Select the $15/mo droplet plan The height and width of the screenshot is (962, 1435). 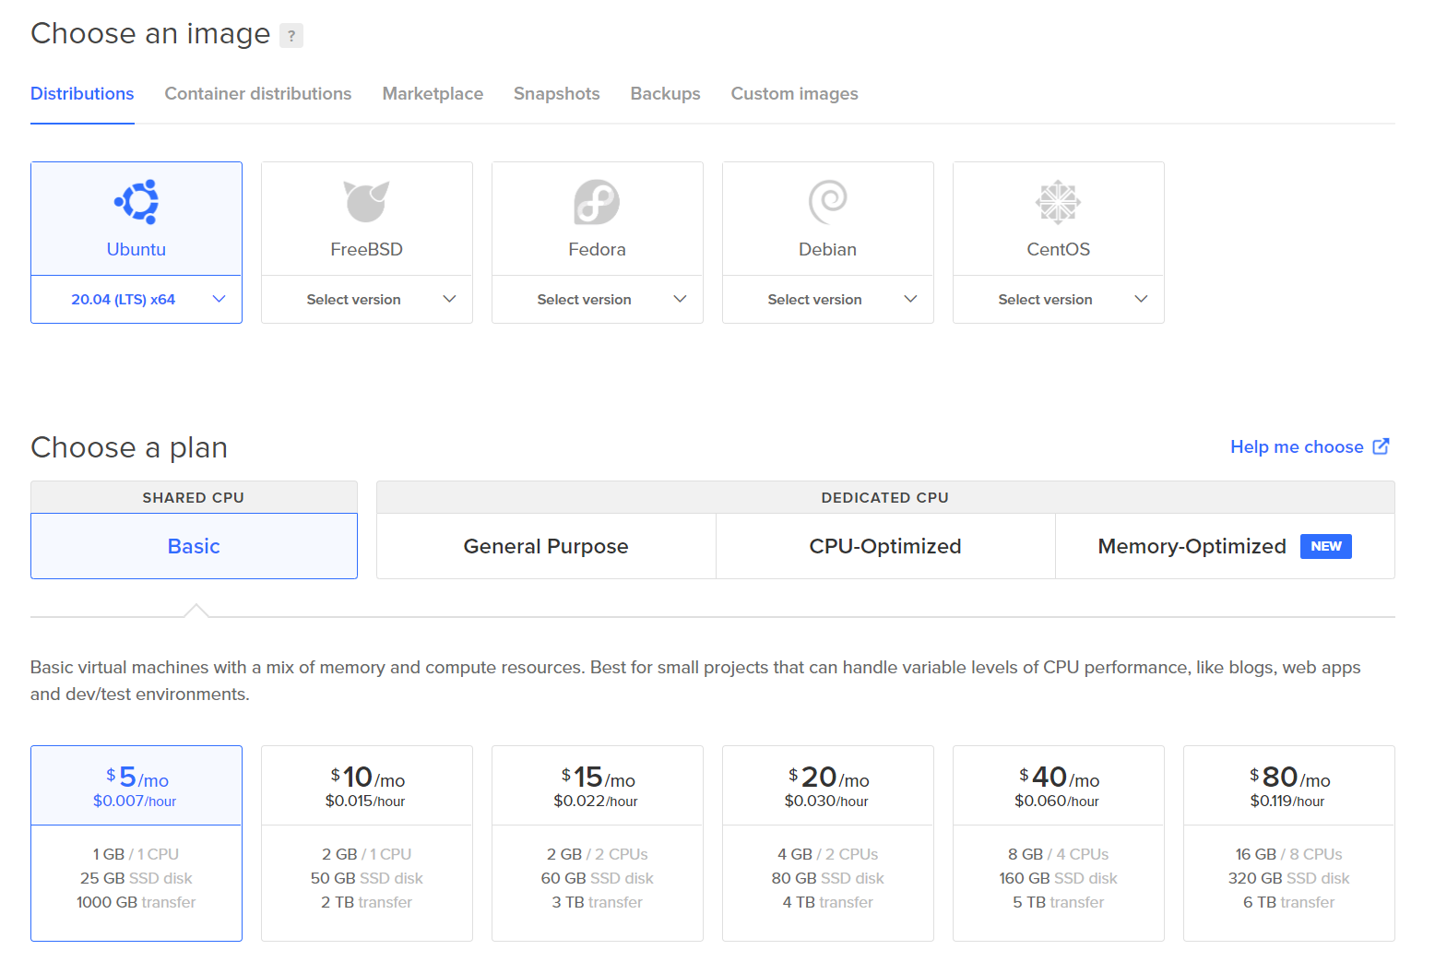(598, 843)
